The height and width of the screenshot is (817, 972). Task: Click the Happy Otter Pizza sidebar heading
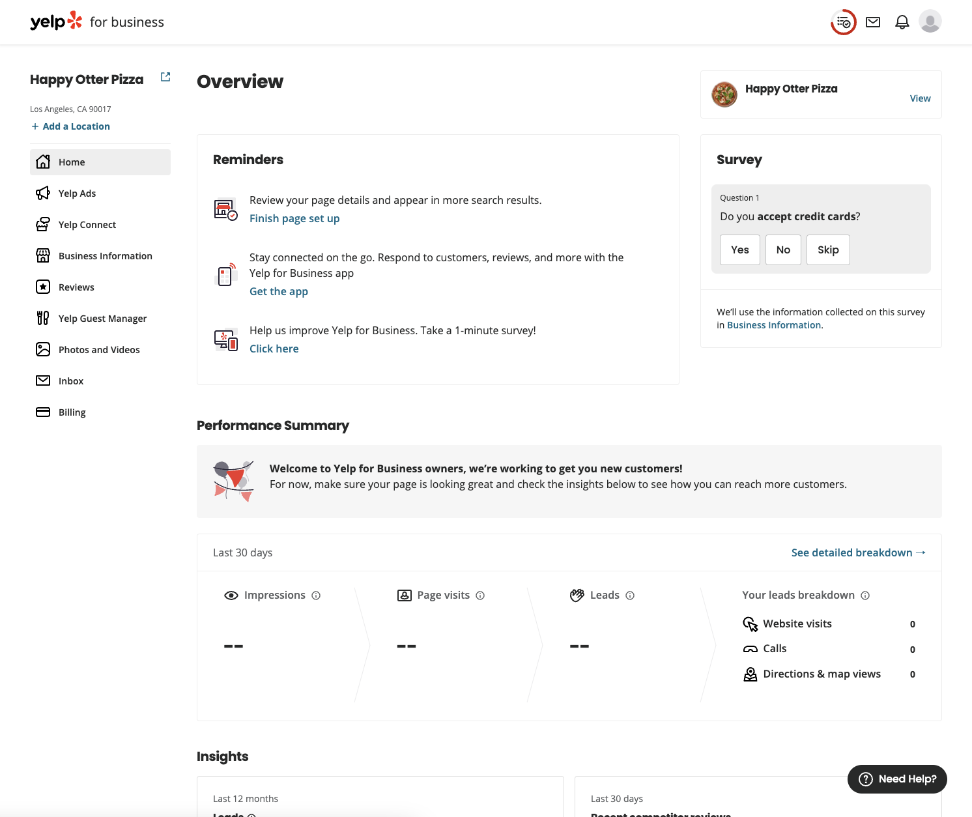click(x=87, y=79)
